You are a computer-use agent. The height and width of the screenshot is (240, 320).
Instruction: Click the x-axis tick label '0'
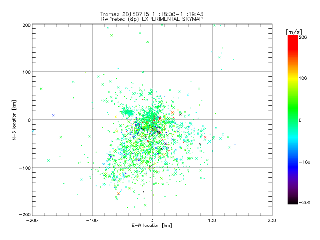152,221
